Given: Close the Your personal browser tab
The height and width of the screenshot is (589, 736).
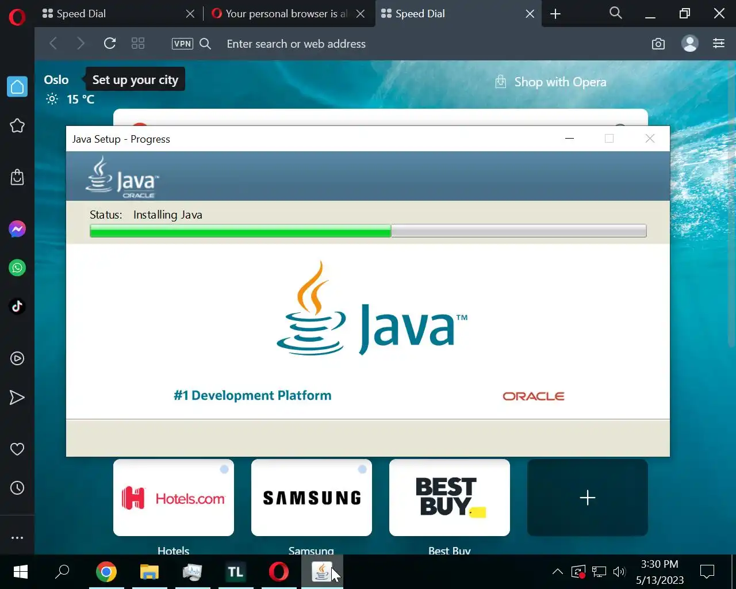Looking at the screenshot, I should pyautogui.click(x=361, y=14).
